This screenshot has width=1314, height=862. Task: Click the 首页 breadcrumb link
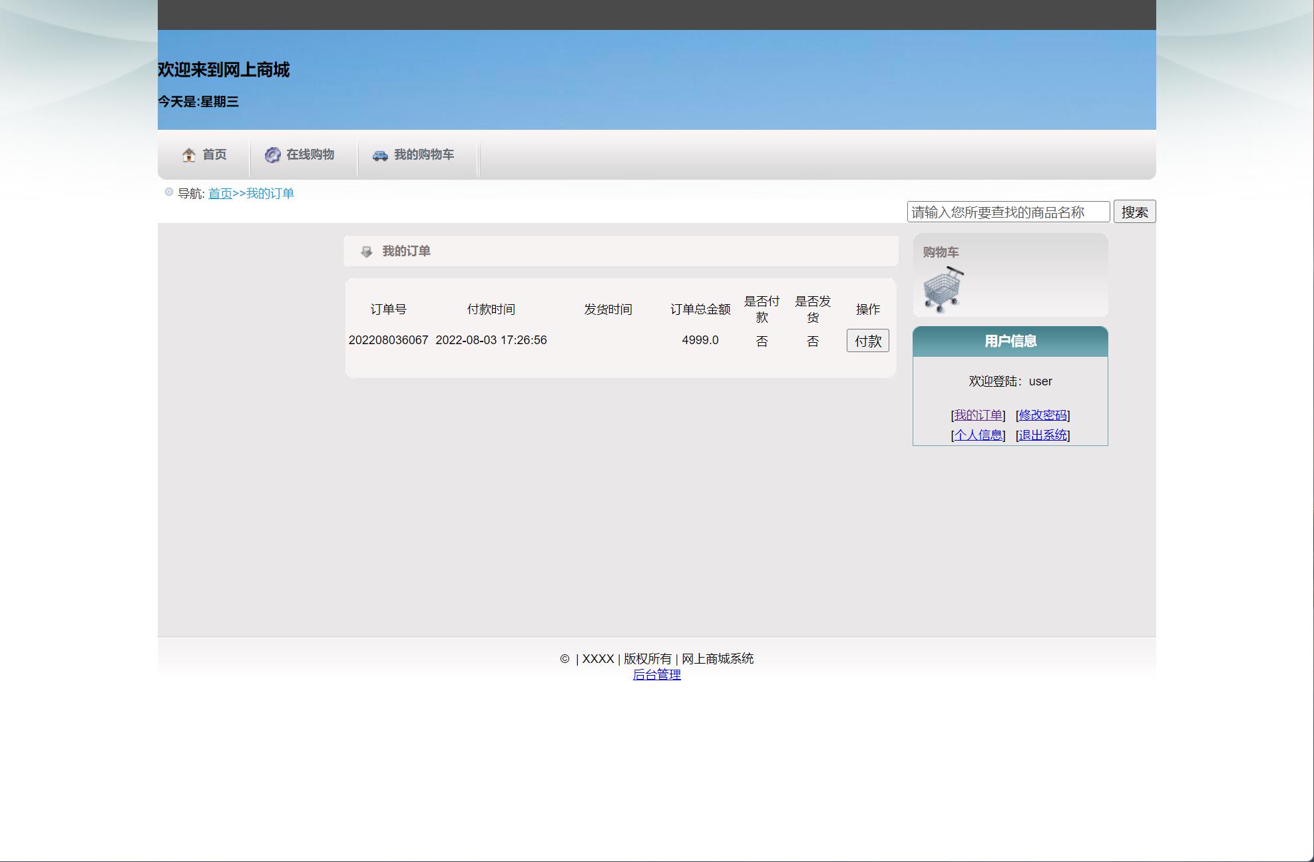tap(220, 193)
